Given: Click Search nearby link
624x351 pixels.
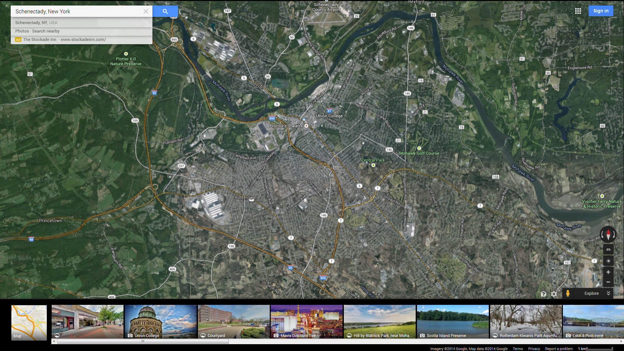Looking at the screenshot, I should tap(46, 31).
